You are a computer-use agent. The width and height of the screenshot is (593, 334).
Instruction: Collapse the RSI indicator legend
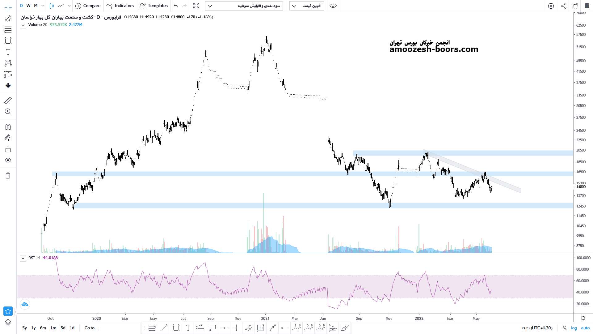pyautogui.click(x=23, y=258)
